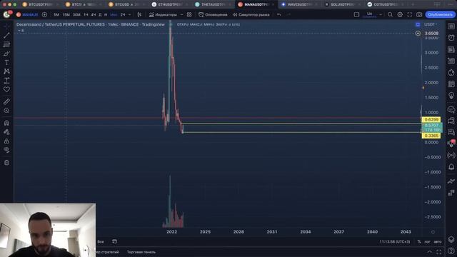This screenshot has height=257, width=457.
Task: Open alerts clock icon in right sidebar
Action: pos(451,38)
